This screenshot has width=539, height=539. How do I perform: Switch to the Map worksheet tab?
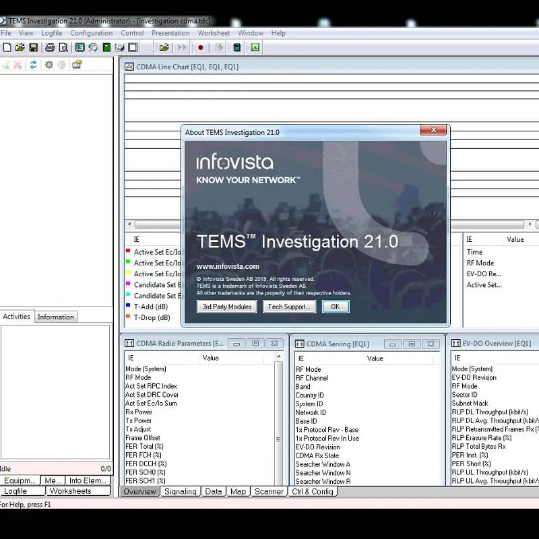(238, 492)
